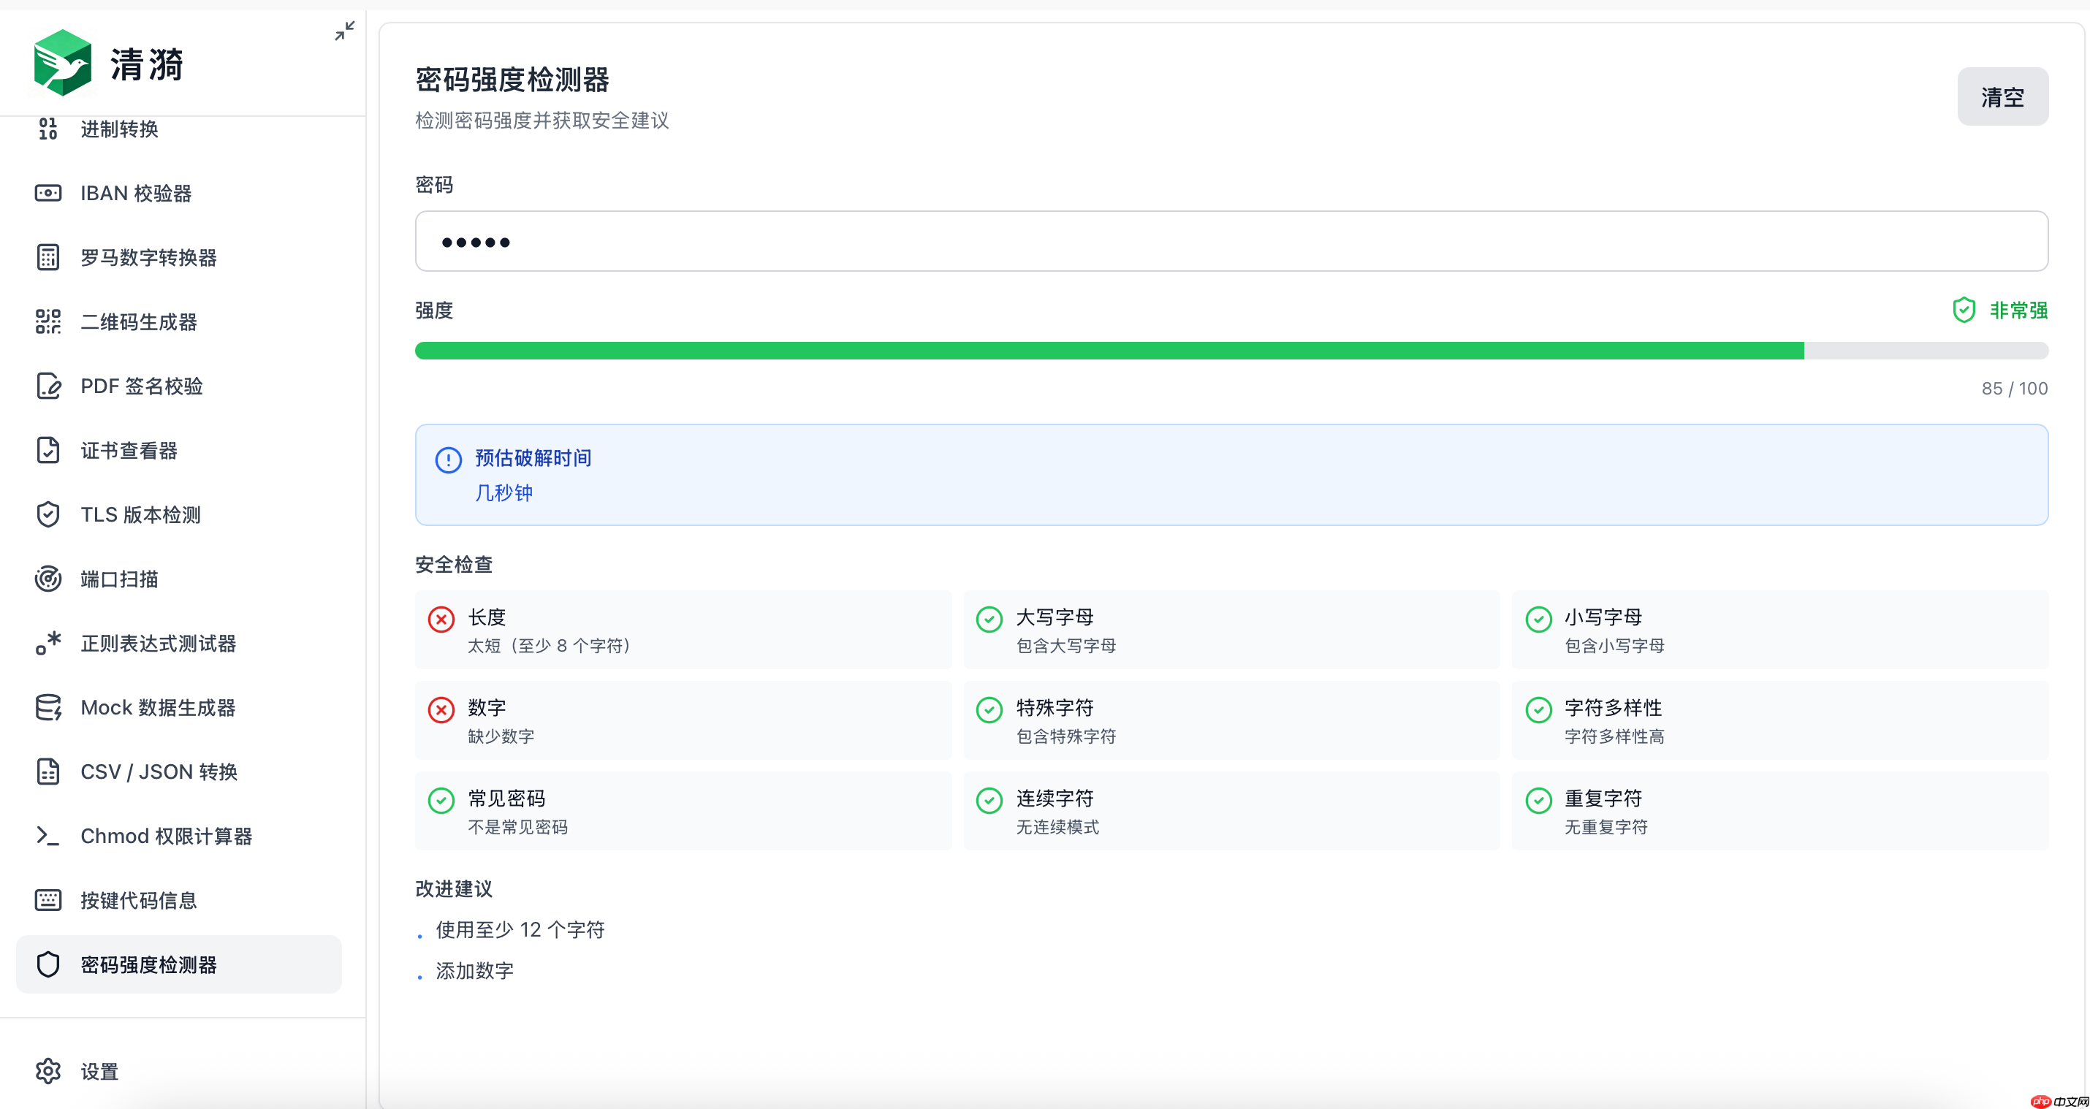Open the 设置 settings entry
This screenshot has height=1109, width=2090.
99,1071
